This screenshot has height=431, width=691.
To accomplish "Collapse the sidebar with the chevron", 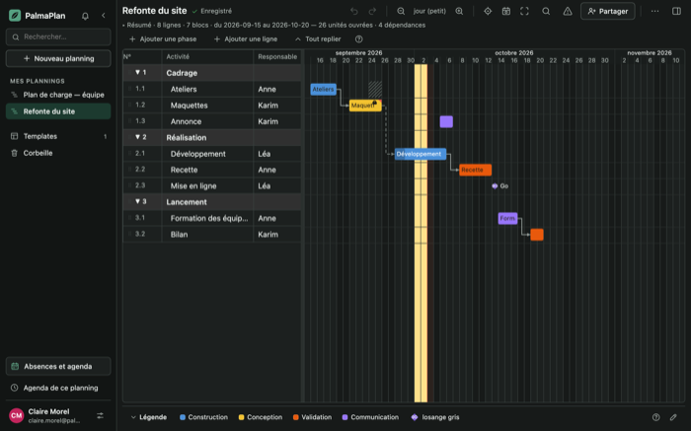I will [103, 16].
